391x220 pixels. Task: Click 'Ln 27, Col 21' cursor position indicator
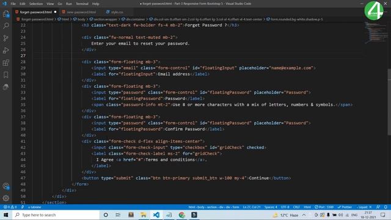pyautogui.click(x=252, y=207)
